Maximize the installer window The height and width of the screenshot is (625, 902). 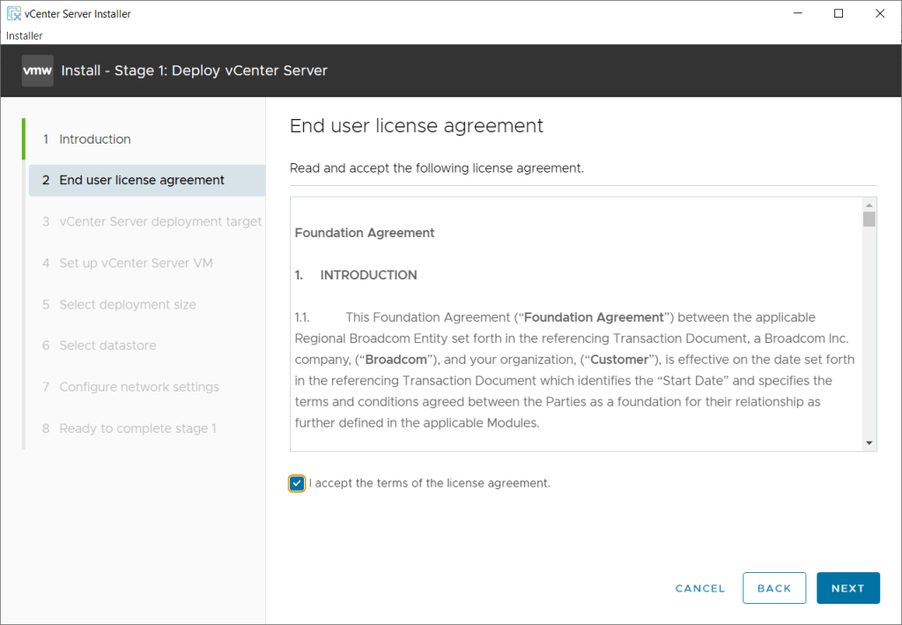point(839,13)
